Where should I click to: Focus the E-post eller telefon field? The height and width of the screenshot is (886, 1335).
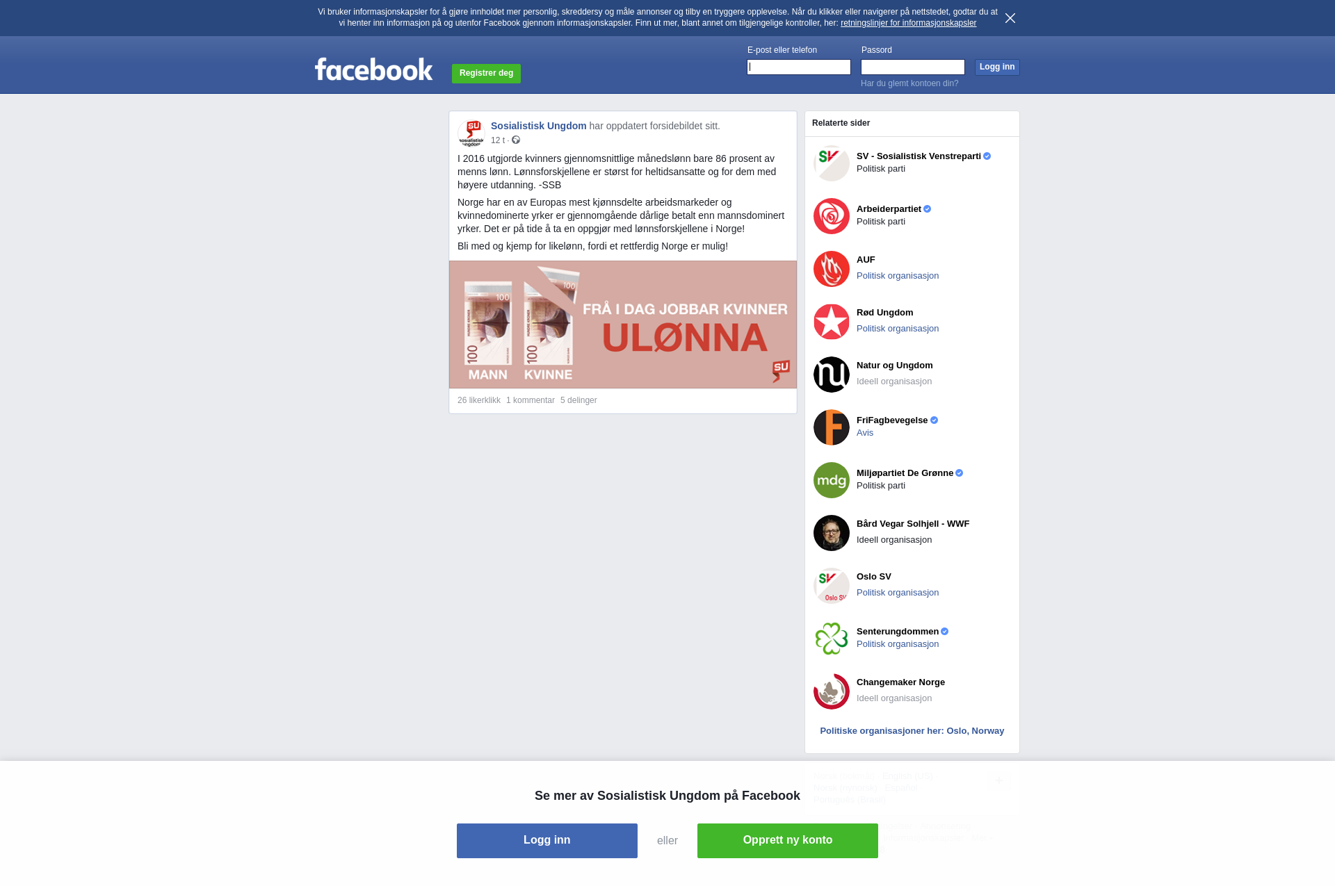pos(799,67)
